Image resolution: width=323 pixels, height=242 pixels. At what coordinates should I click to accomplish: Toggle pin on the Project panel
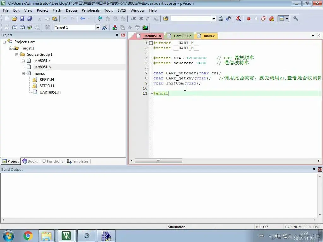(117, 35)
